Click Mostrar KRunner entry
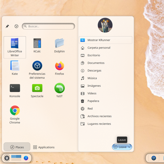 (x=106, y=40)
